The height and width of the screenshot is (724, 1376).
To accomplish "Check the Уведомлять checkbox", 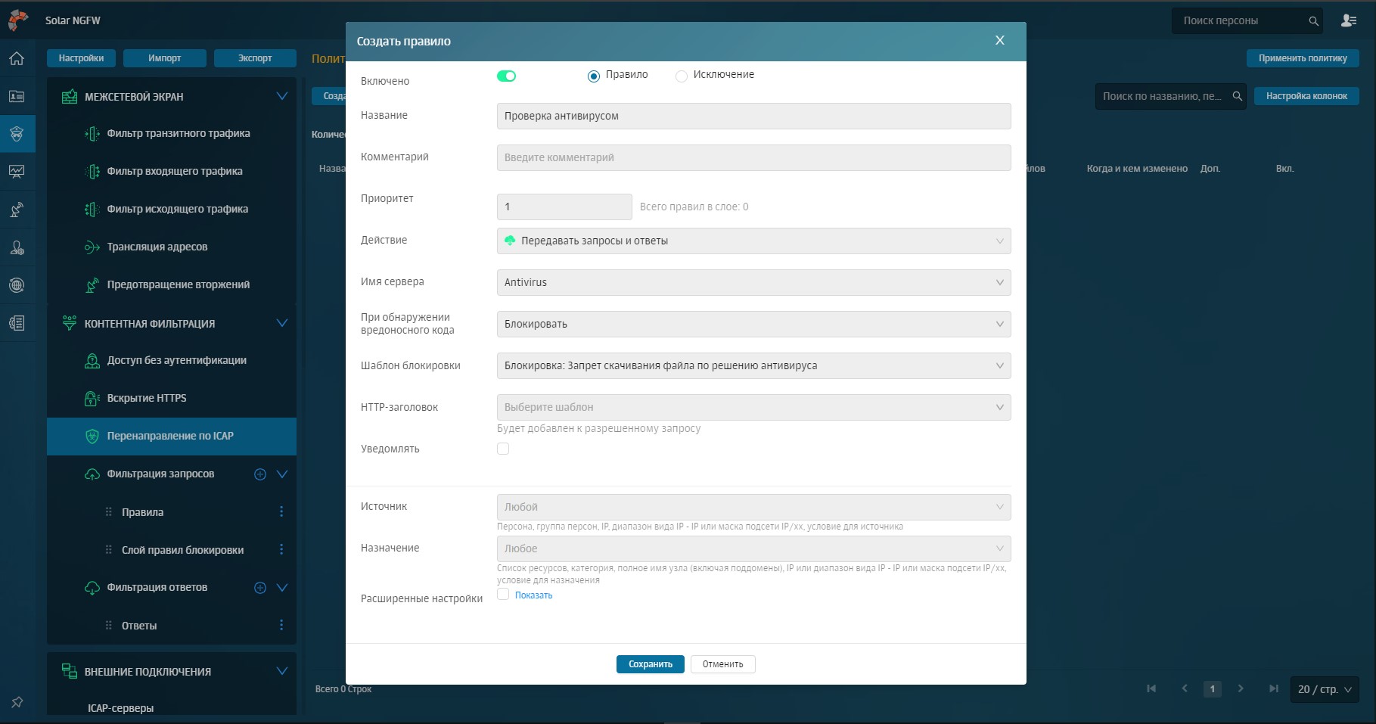I will click(503, 449).
